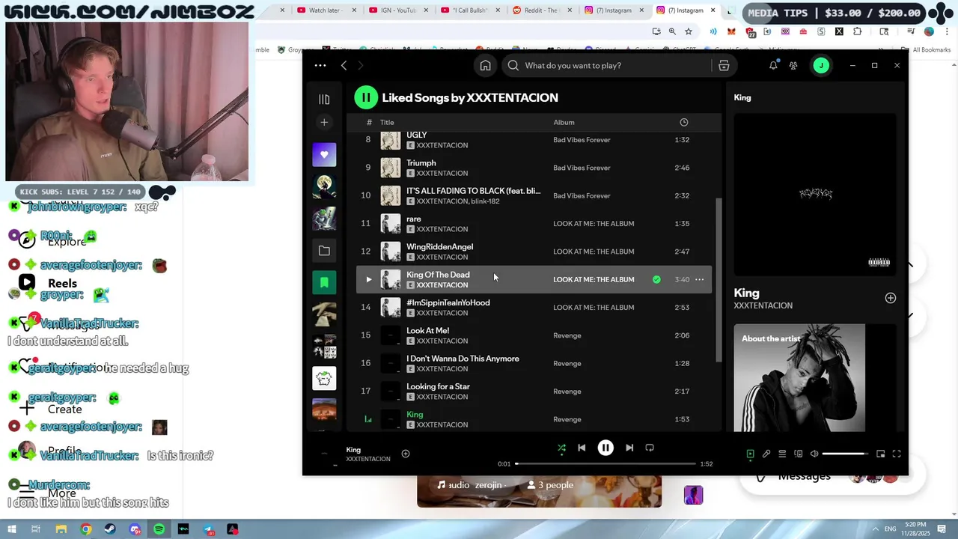Open Liked Songs in the sidebar
This screenshot has width=958, height=539.
[324, 154]
